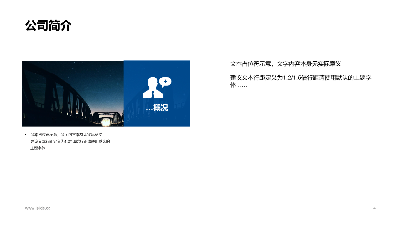Screen dimensions: 401x225
Task: Select right text line 文本占位符示意，文字内容本身无实际意义
Action: tap(285, 64)
